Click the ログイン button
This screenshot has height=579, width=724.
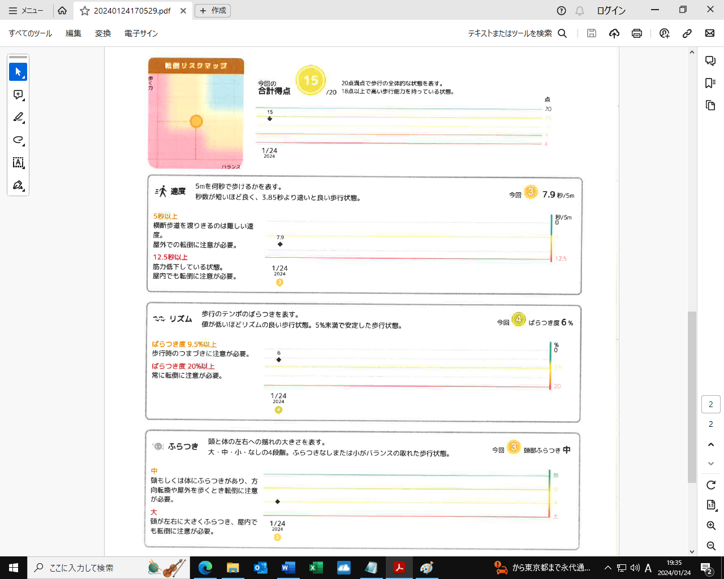pos(611,11)
